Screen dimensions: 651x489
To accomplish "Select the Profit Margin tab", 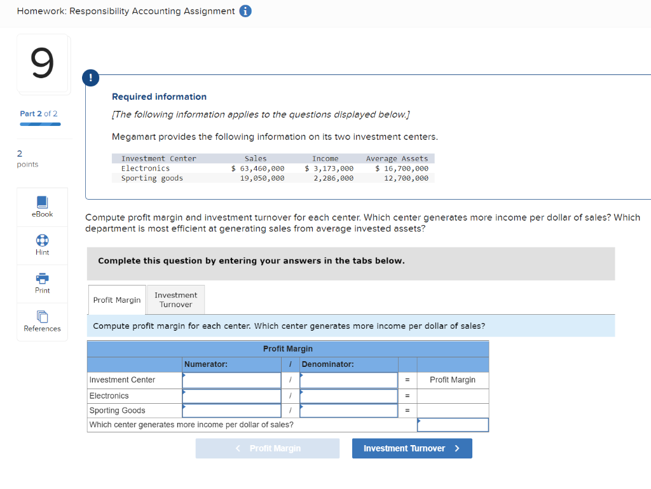I will tap(116, 299).
